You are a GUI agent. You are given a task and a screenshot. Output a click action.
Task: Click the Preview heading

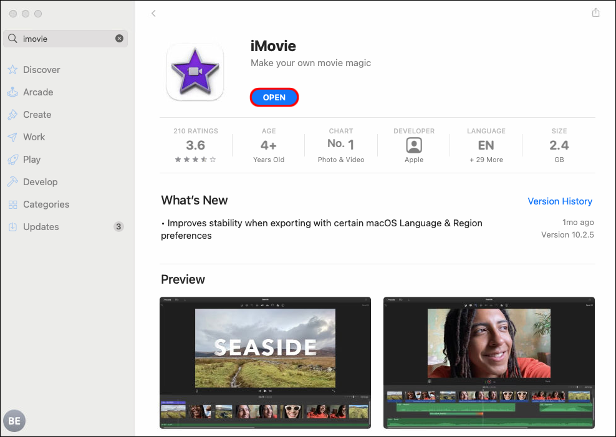coord(183,279)
